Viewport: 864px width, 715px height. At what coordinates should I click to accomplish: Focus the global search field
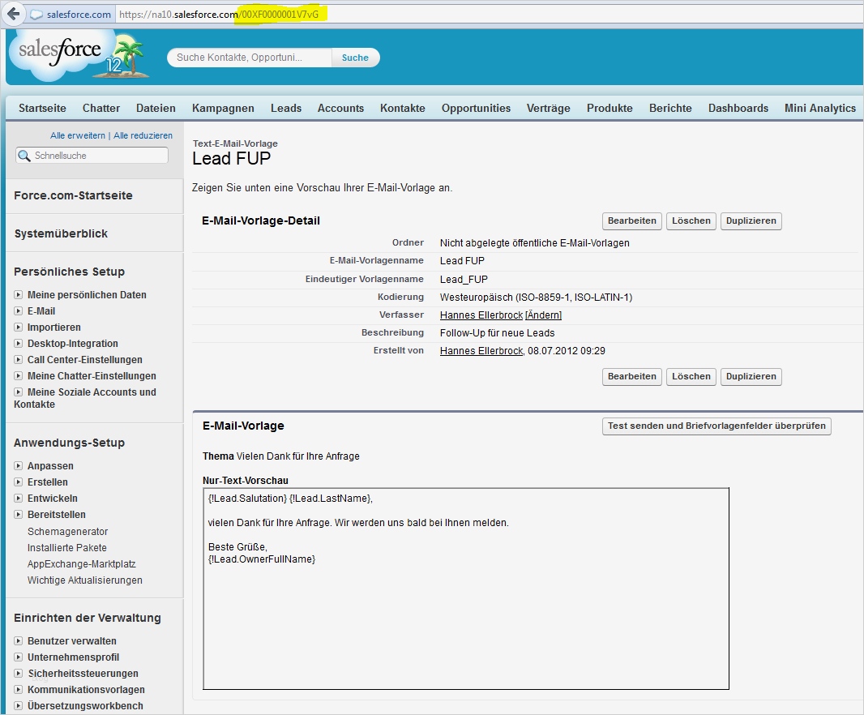click(x=250, y=58)
